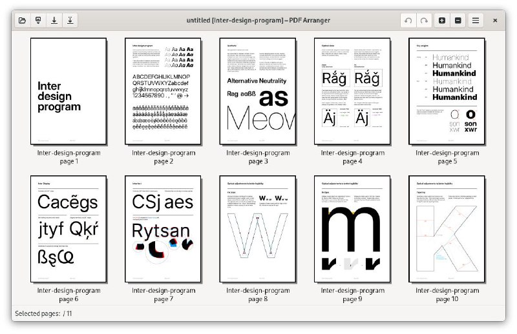Click page 8 thumbnail with large W

(x=258, y=228)
